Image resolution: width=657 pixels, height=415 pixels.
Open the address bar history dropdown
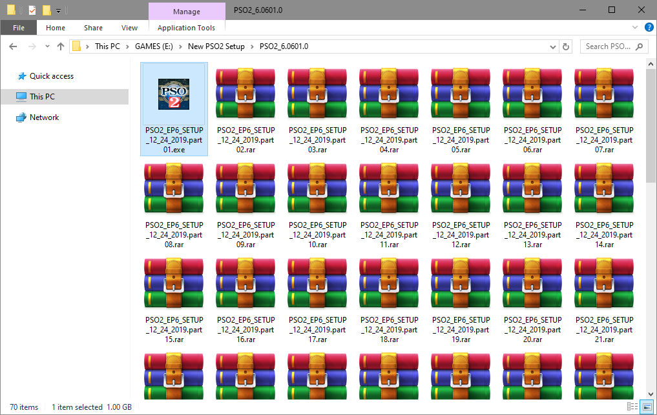click(x=552, y=47)
